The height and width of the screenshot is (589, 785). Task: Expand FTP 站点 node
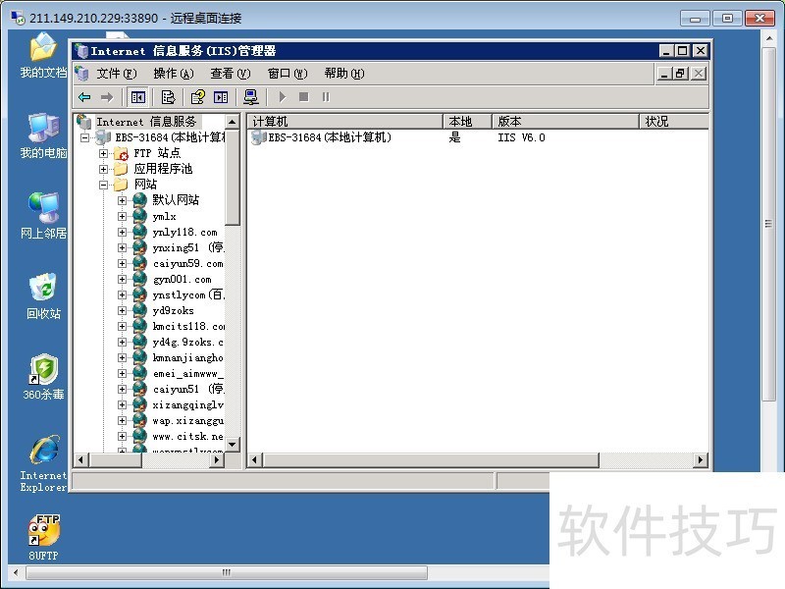(x=103, y=153)
